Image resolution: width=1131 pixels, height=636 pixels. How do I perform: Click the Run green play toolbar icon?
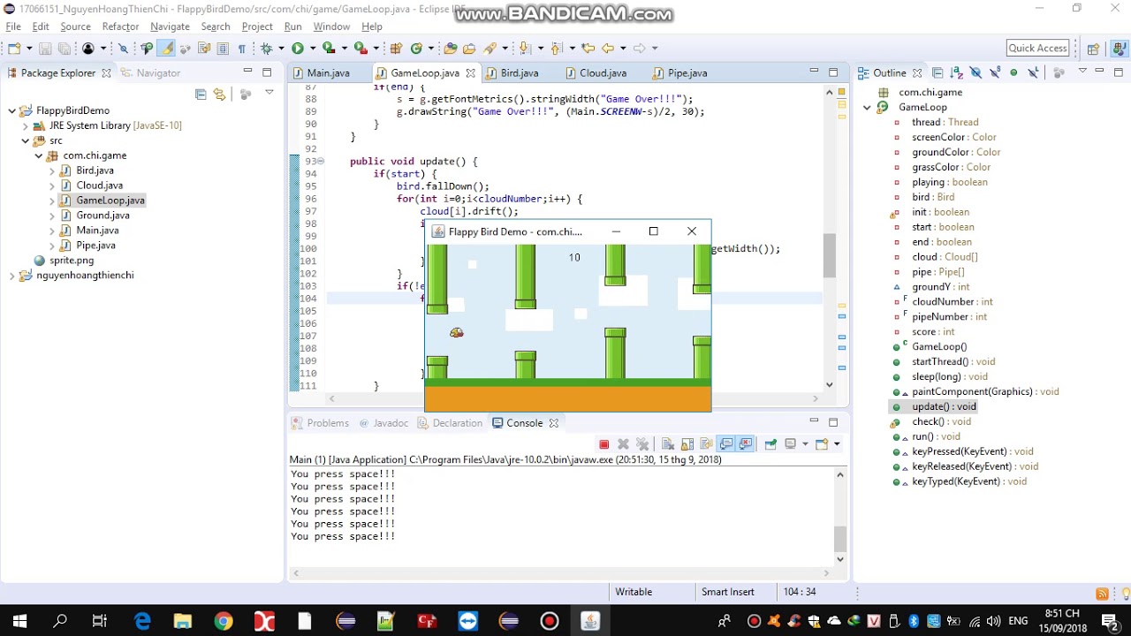[x=298, y=48]
